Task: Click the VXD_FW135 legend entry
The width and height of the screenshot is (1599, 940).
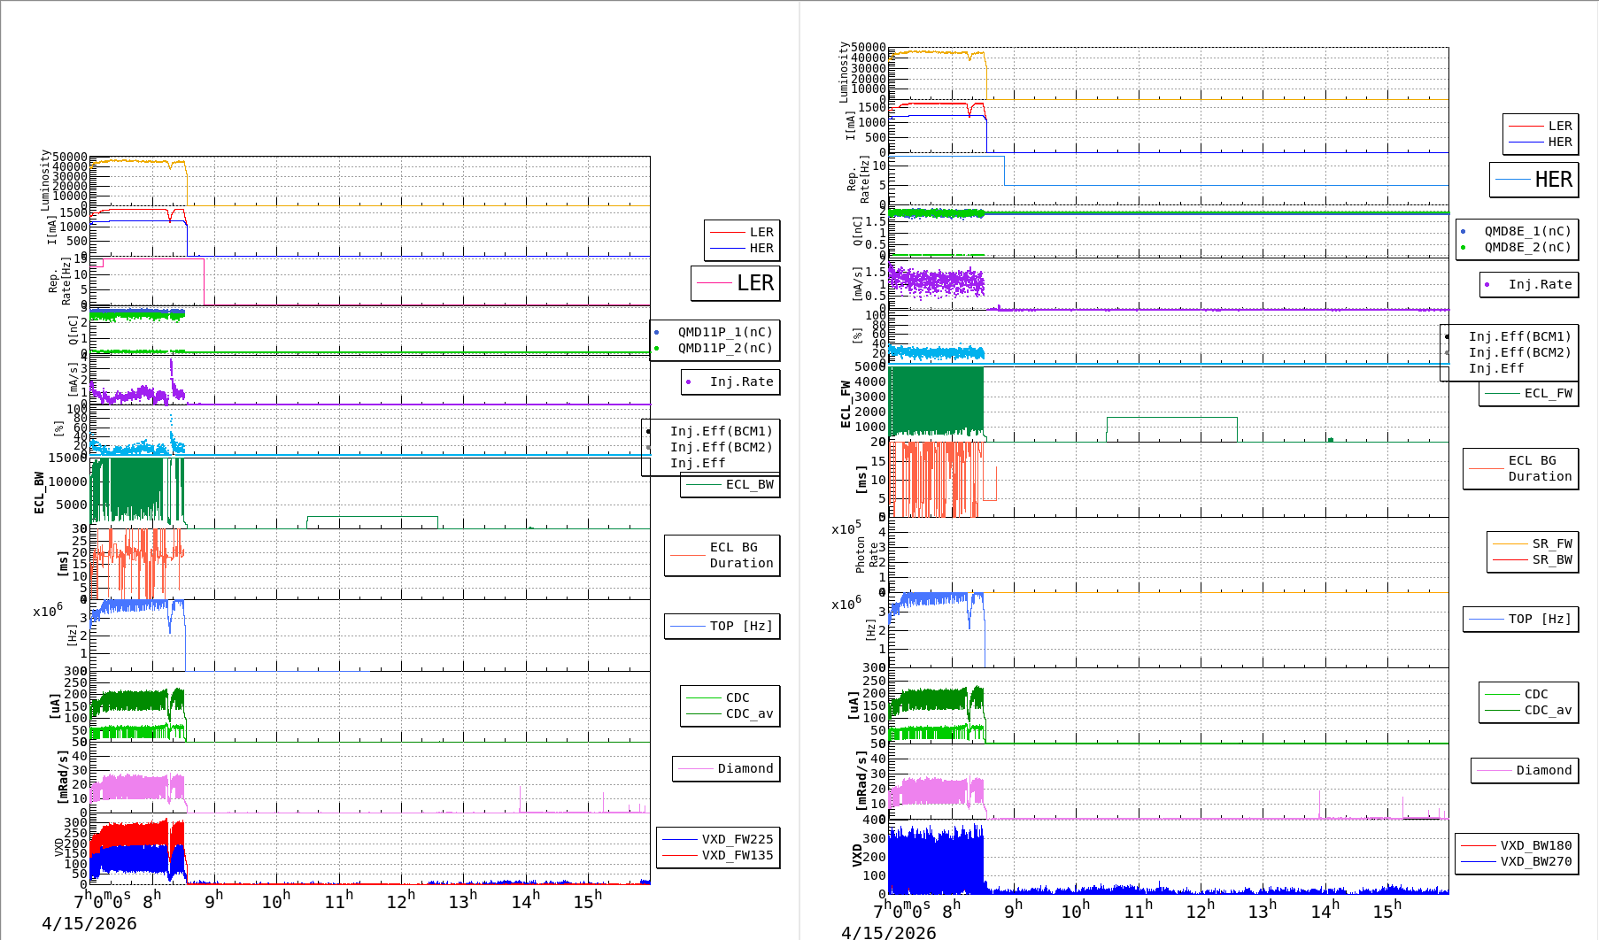Action: click(737, 856)
